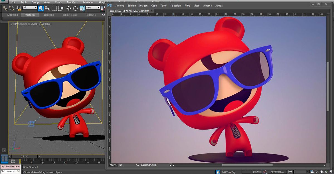Click the 0 / 100 time slider
Viewport: 334px width, 174px height.
[24, 156]
